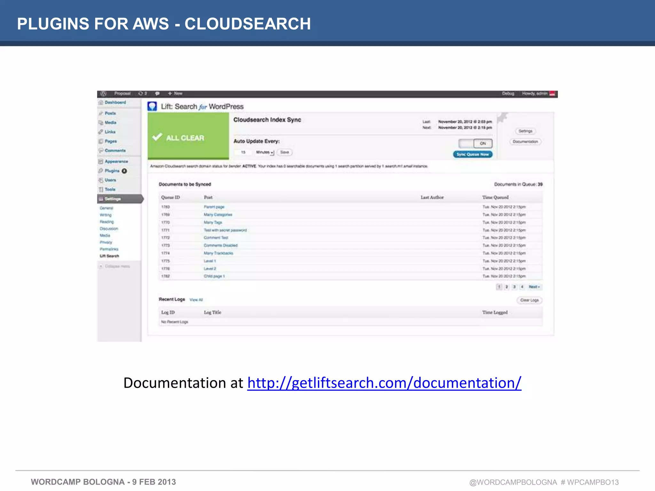The height and width of the screenshot is (491, 655).
Task: Click the Plugins plug icon
Action: tap(101, 171)
